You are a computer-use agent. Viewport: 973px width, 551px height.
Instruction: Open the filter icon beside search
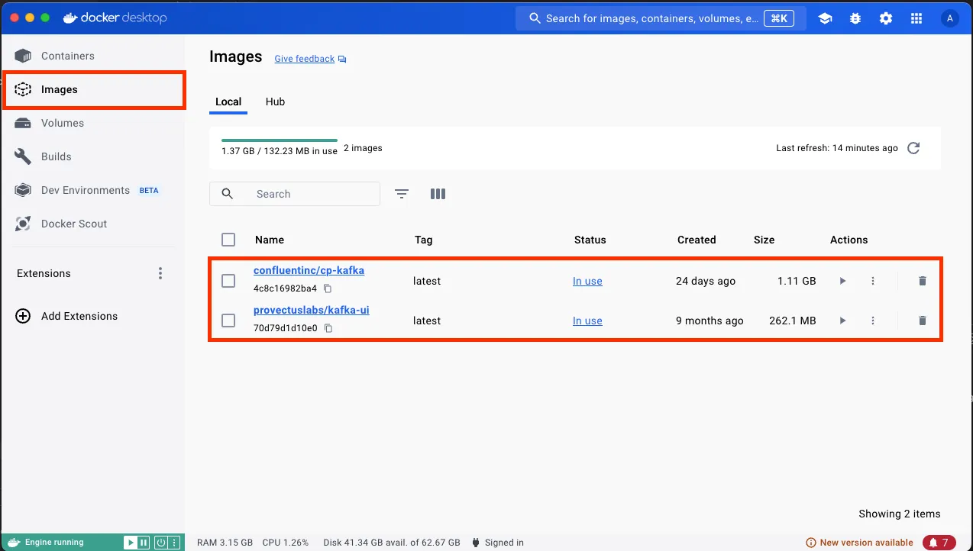pos(402,194)
